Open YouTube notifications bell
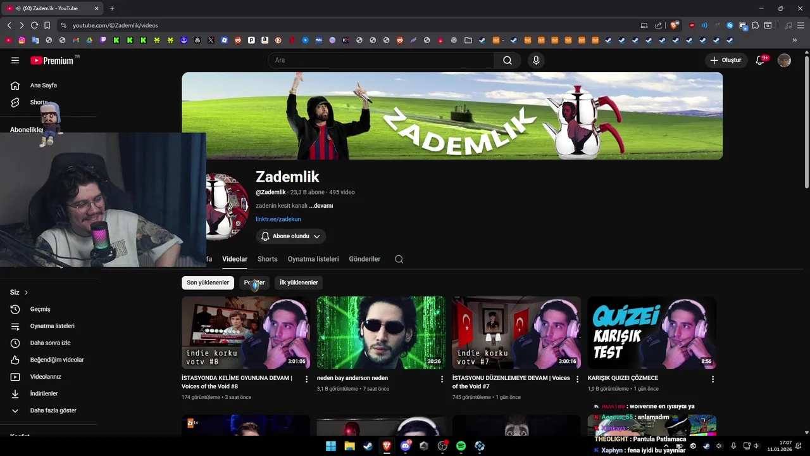Viewport: 810px width, 456px height. [x=761, y=60]
